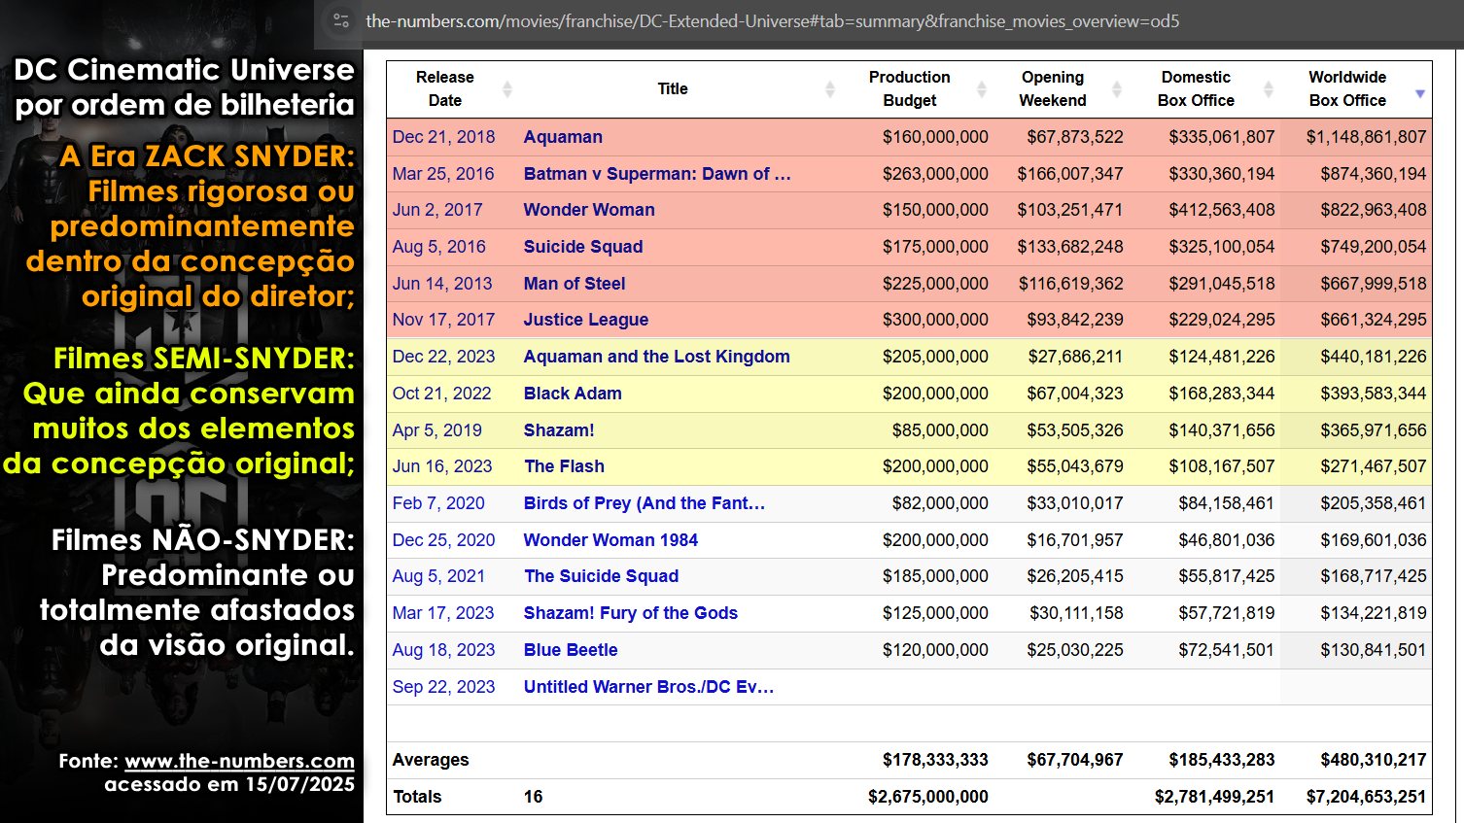Click Blue Beetle's $120,000,000 budget cell
Image resolution: width=1464 pixels, height=823 pixels.
[935, 650]
